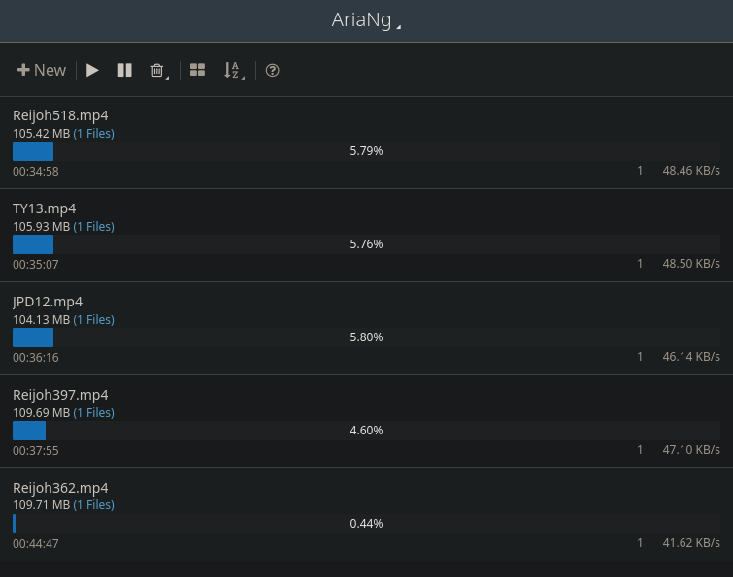The image size is (733, 577).
Task: Start selected downloads with play icon
Action: (x=93, y=70)
